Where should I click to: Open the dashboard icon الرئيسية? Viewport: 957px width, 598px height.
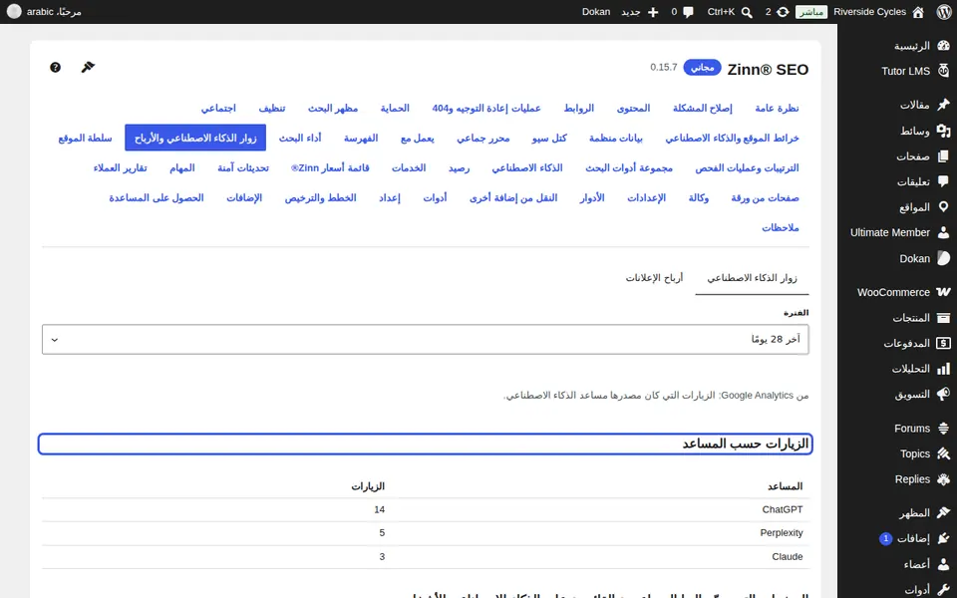pos(944,46)
